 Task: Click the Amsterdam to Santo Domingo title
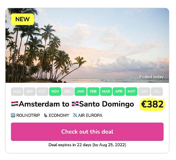pos(73,104)
